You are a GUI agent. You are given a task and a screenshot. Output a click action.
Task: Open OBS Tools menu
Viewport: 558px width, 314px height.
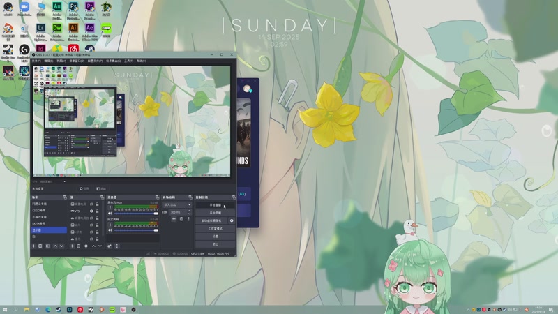[129, 61]
